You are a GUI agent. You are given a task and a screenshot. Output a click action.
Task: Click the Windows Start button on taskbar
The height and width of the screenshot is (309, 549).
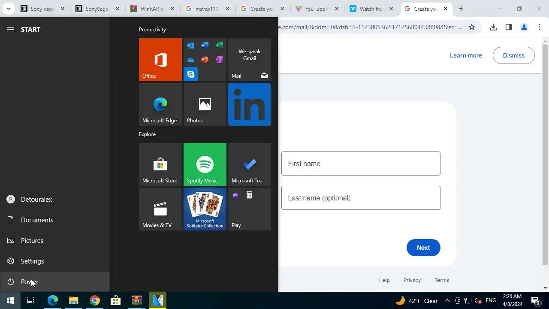pyautogui.click(x=10, y=300)
